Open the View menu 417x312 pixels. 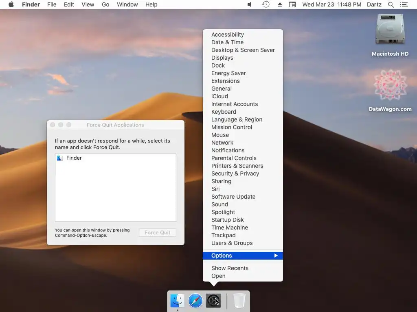(x=88, y=4)
